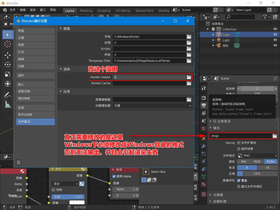Adjust the 系数 1.000 slider in the 混合 node

pos(68,197)
